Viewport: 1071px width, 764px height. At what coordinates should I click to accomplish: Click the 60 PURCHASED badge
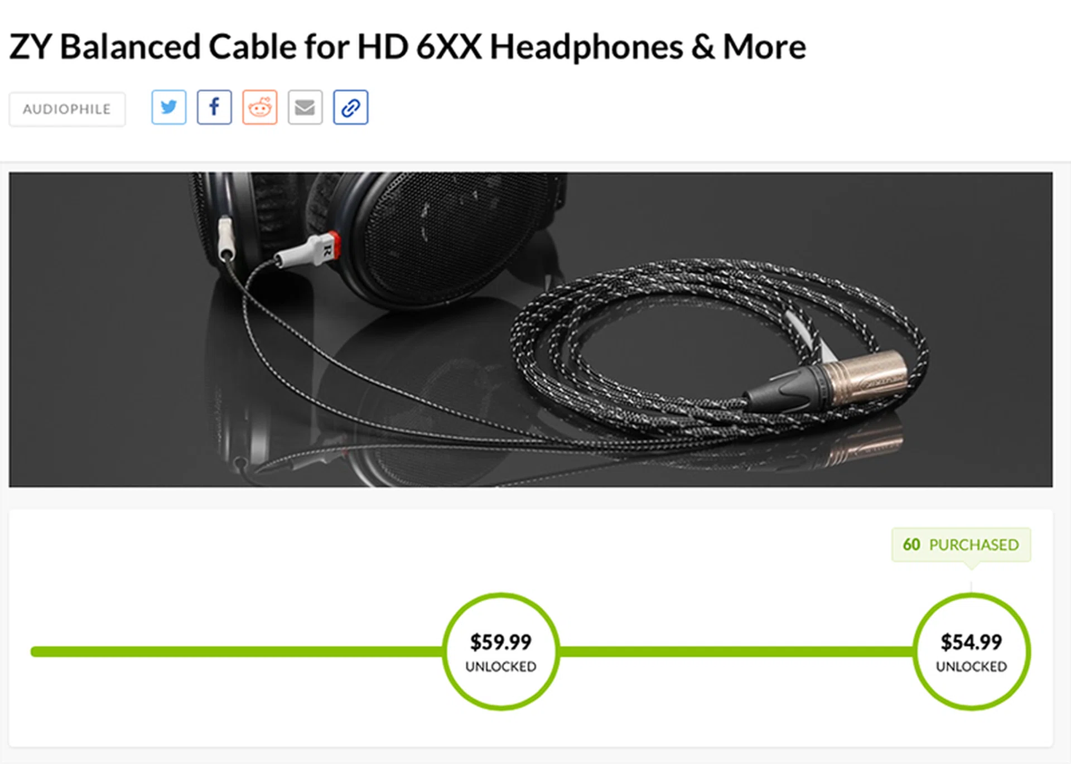[961, 544]
